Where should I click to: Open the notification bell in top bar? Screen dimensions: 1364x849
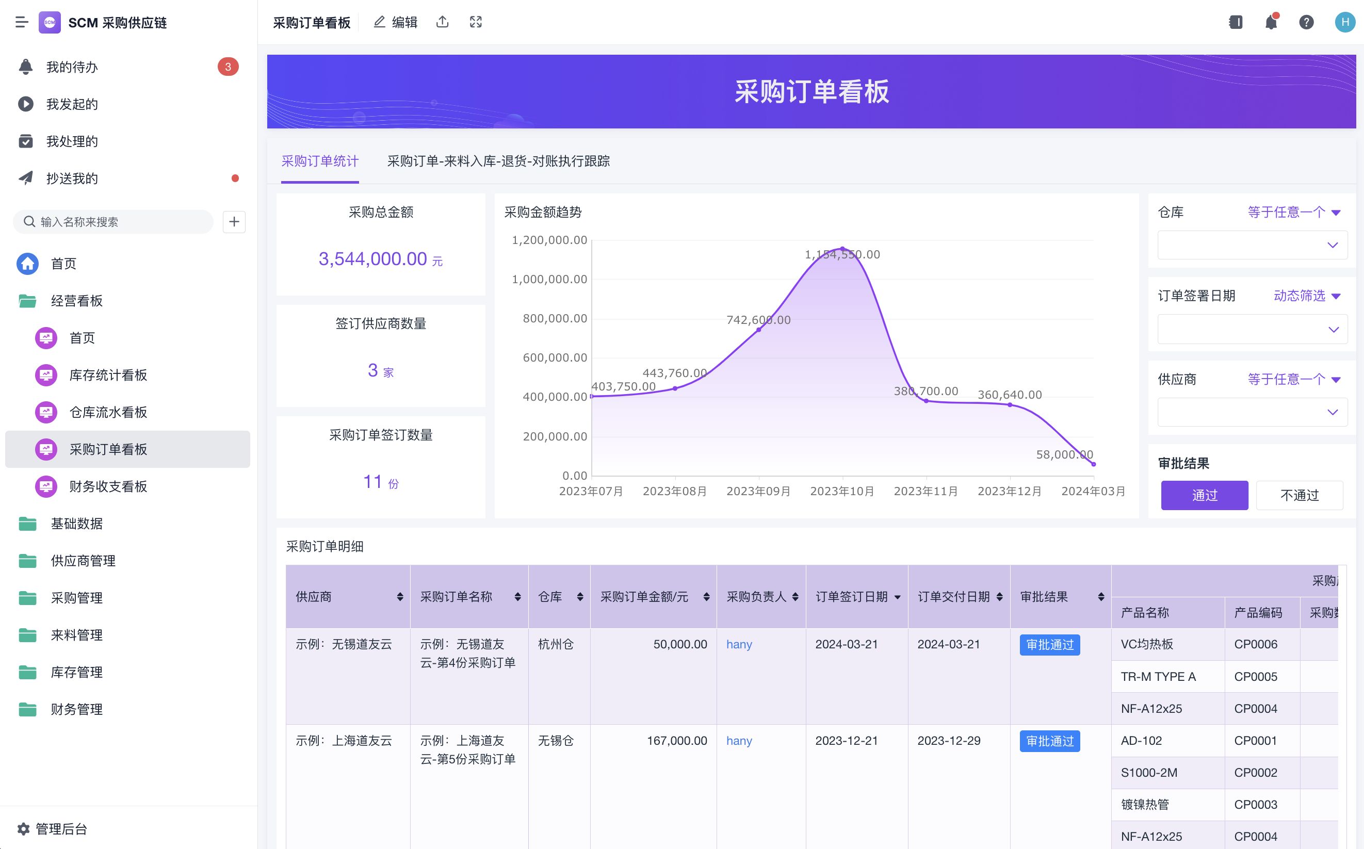coord(1271,23)
